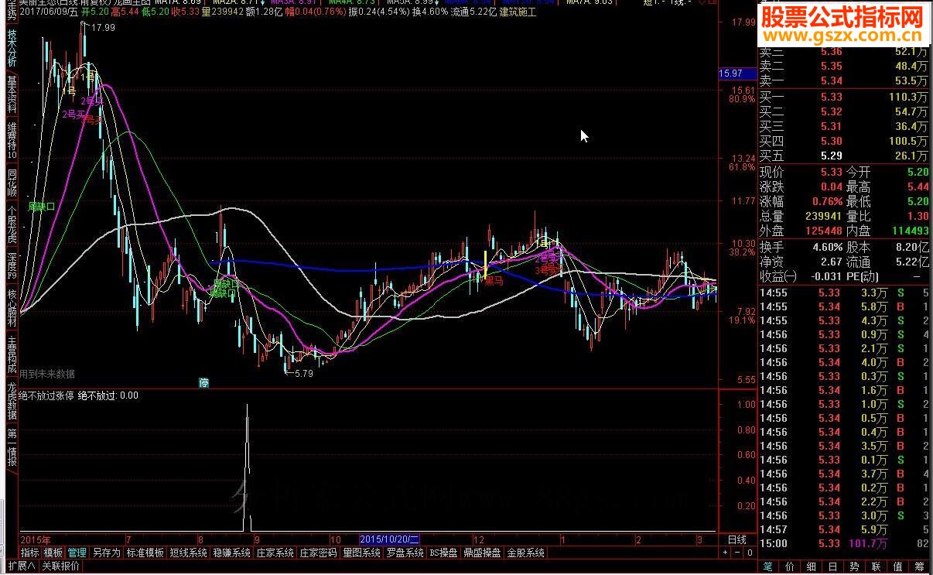Switch to the 短线系统 template
This screenshot has width=933, height=575.
coord(189,553)
